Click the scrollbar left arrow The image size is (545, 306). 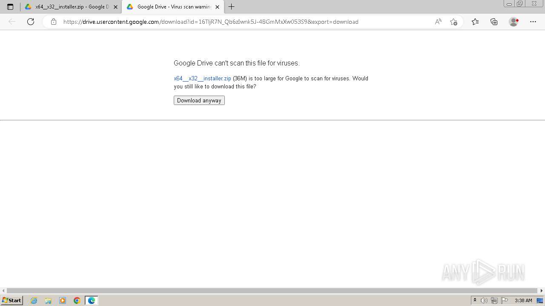click(x=3, y=291)
